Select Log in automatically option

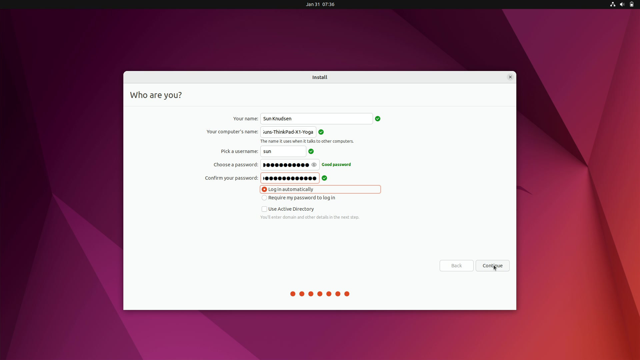[x=320, y=189]
